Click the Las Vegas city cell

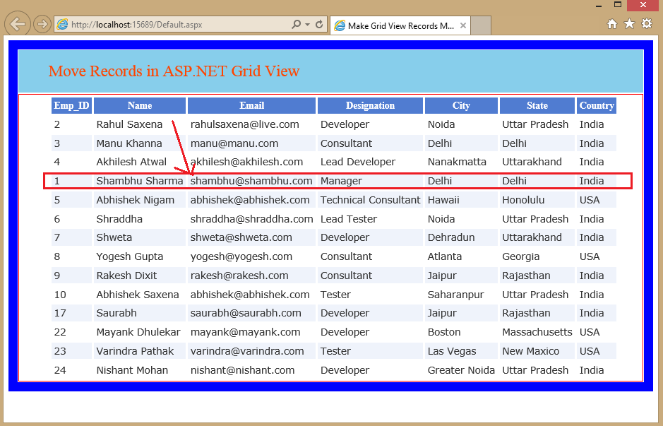[461, 351]
